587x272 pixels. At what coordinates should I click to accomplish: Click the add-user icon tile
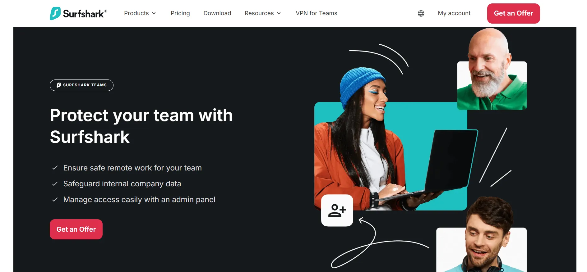pos(337,211)
